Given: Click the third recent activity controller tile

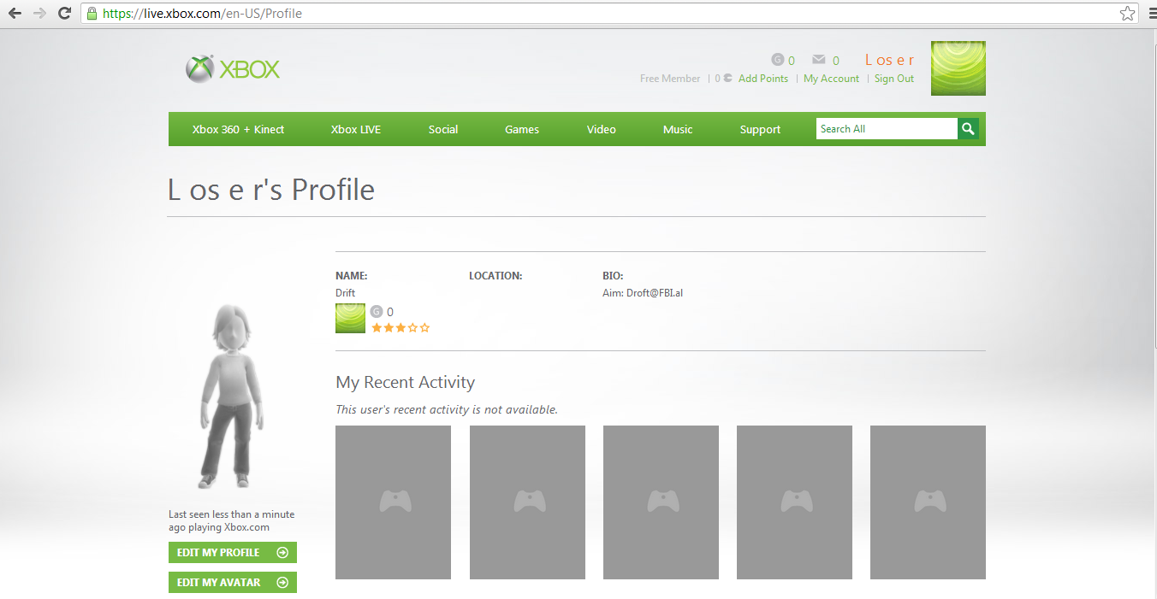Looking at the screenshot, I should (x=661, y=502).
